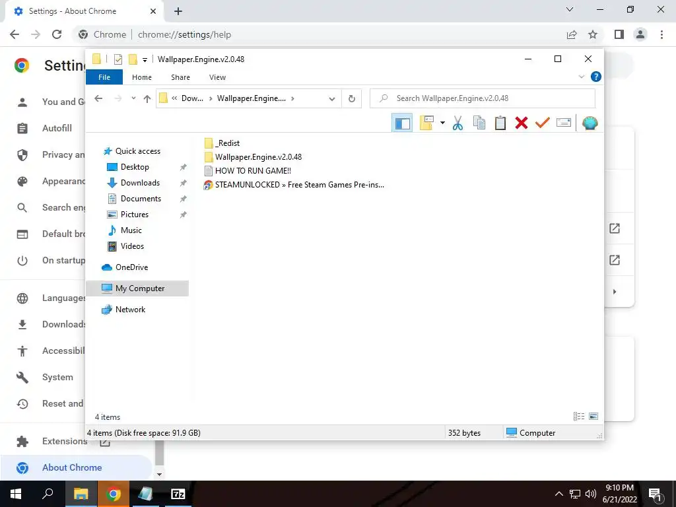Open the Explorer help question mark icon

pyautogui.click(x=596, y=77)
